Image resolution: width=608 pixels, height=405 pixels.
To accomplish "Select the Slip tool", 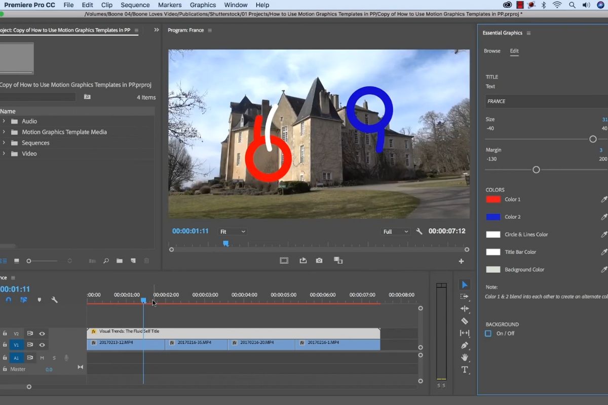I will (465, 333).
